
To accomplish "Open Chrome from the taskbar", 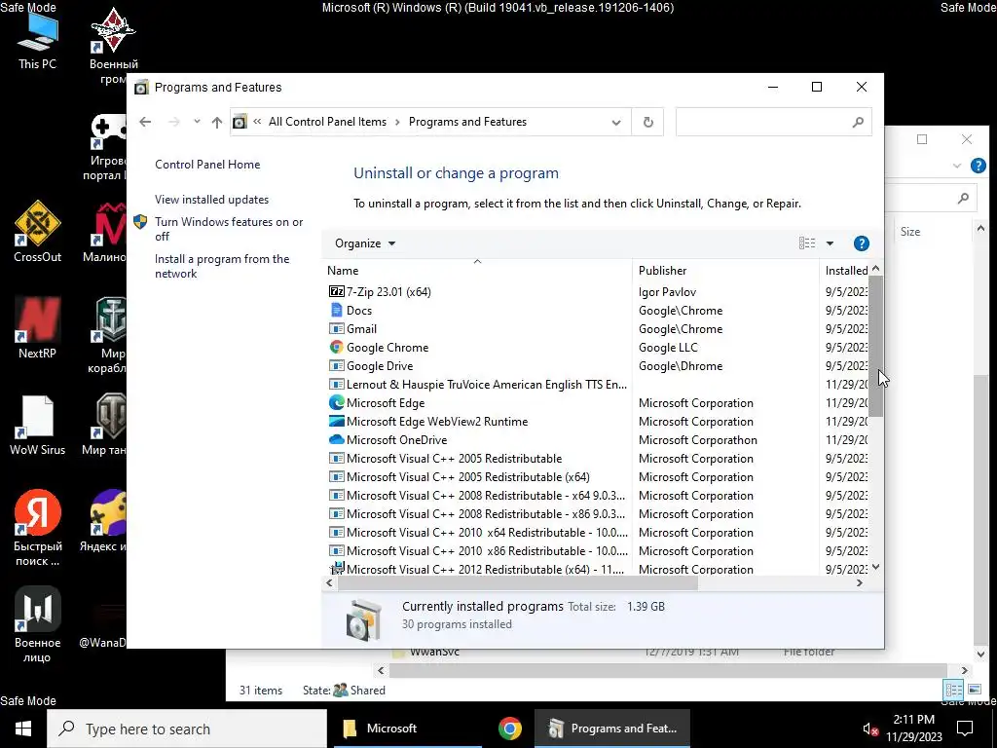I will 509,729.
